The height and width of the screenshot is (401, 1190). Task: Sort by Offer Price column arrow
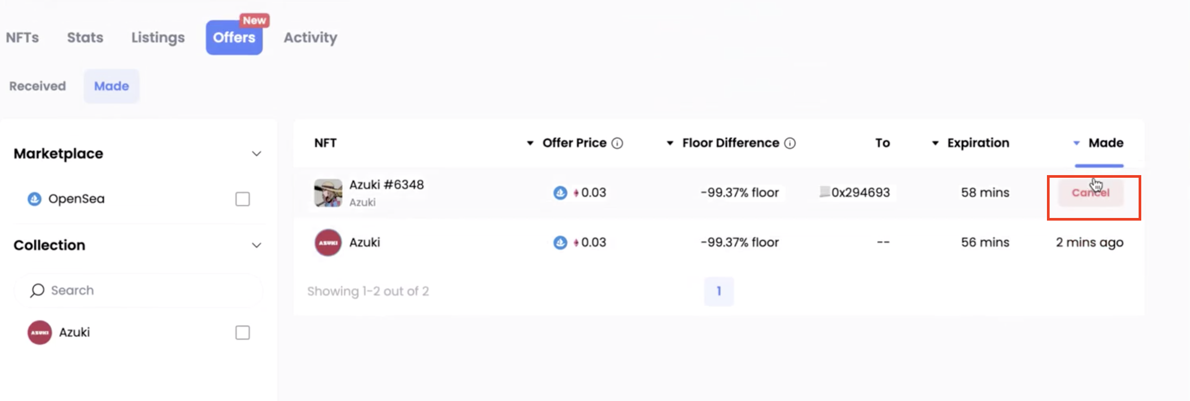(x=530, y=143)
